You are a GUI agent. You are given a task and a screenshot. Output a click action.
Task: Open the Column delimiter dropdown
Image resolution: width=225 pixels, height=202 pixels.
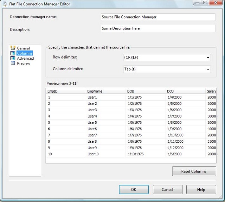point(208,69)
